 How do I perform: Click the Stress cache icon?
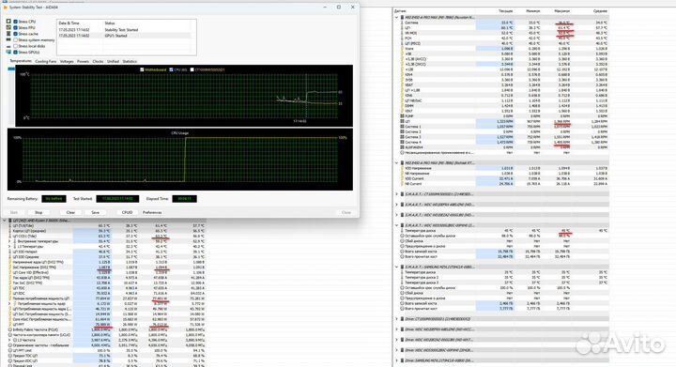coord(8,34)
